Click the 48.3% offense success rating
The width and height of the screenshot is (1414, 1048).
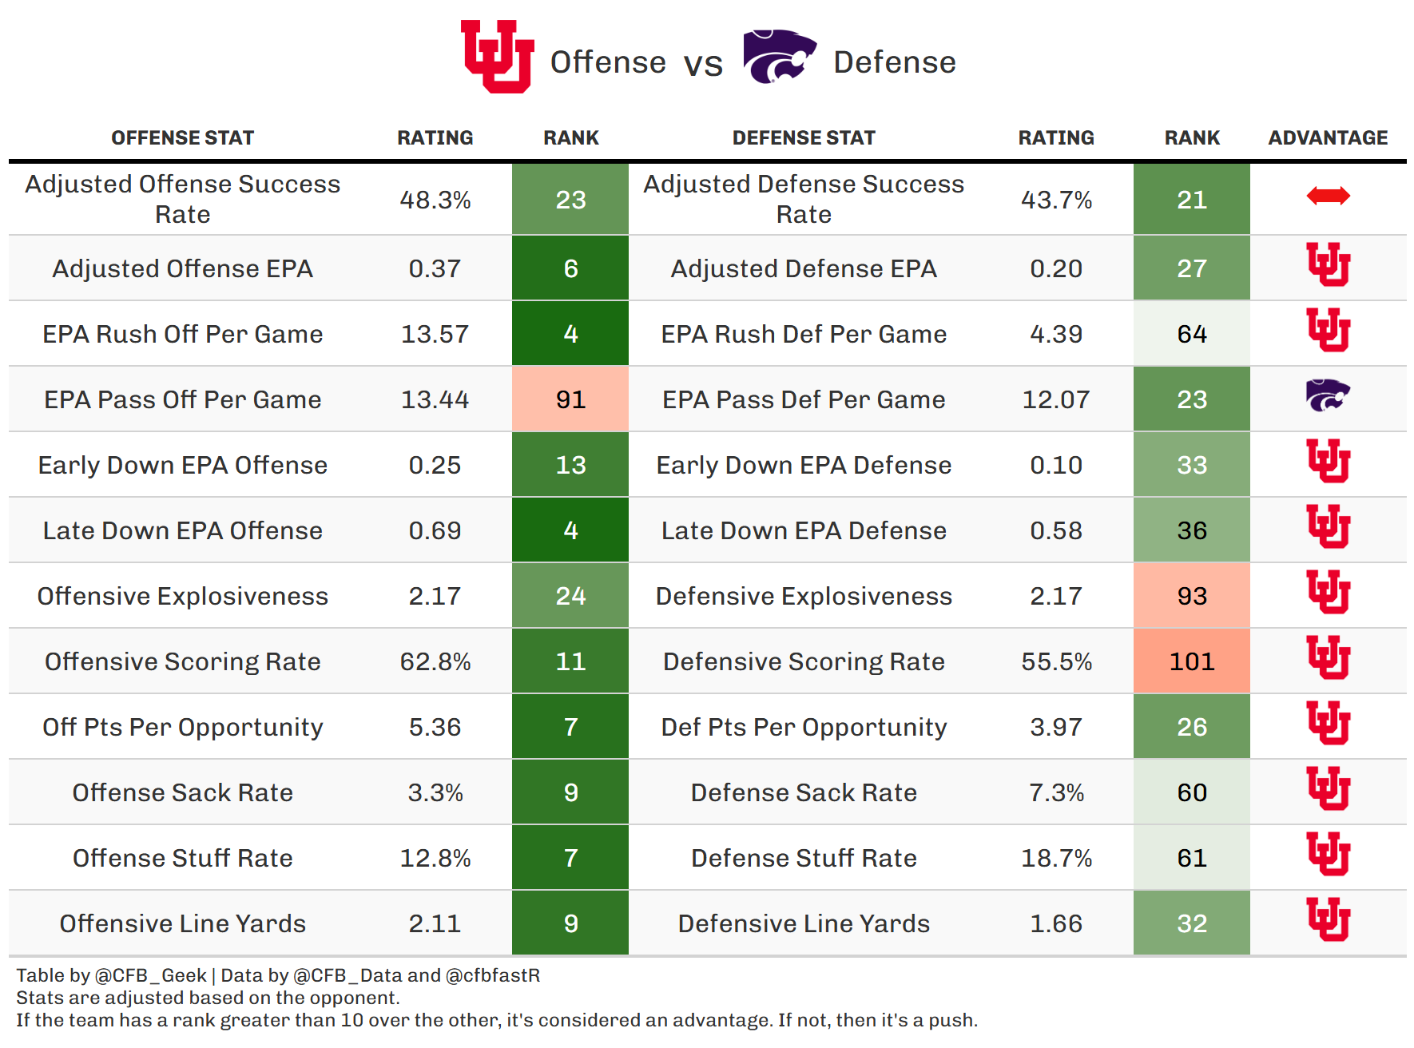[435, 200]
